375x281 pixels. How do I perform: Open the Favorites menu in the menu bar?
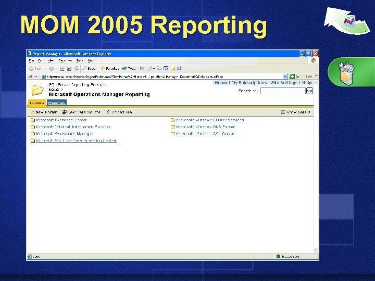pos(65,61)
